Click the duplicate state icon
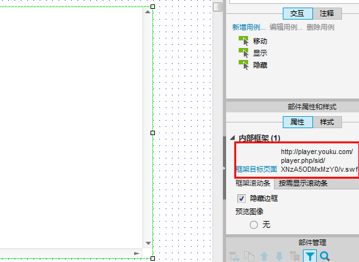This screenshot has width=359, height=262. (x=249, y=256)
